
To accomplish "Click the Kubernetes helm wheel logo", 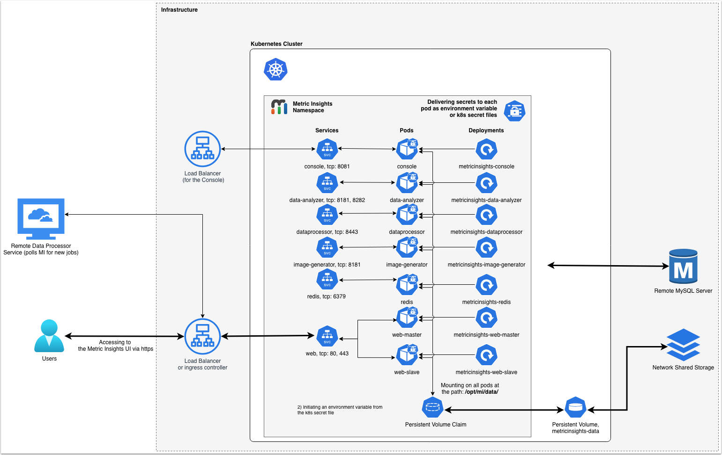I will pyautogui.click(x=275, y=70).
